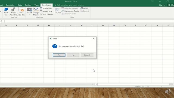This screenshot has width=174, height=98.
Task: Open the XML Source pane
Action: [x=58, y=11]
